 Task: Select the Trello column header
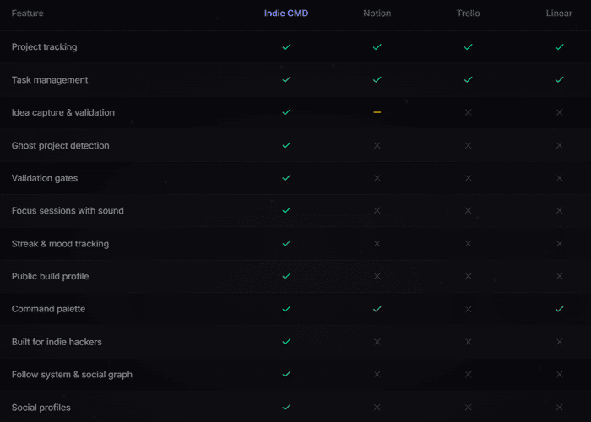pos(468,14)
